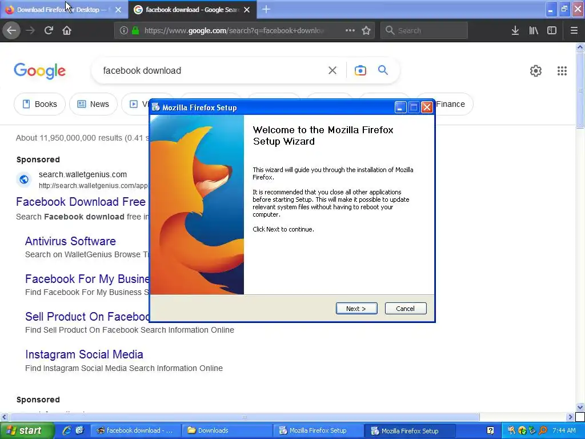The height and width of the screenshot is (439, 585).
Task: Click the vertical scrollbar up arrow
Action: click(x=580, y=47)
